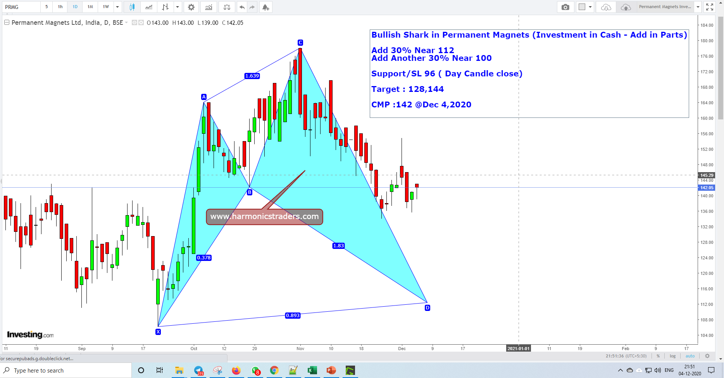Click the compare symbols scales icon

coord(227,7)
